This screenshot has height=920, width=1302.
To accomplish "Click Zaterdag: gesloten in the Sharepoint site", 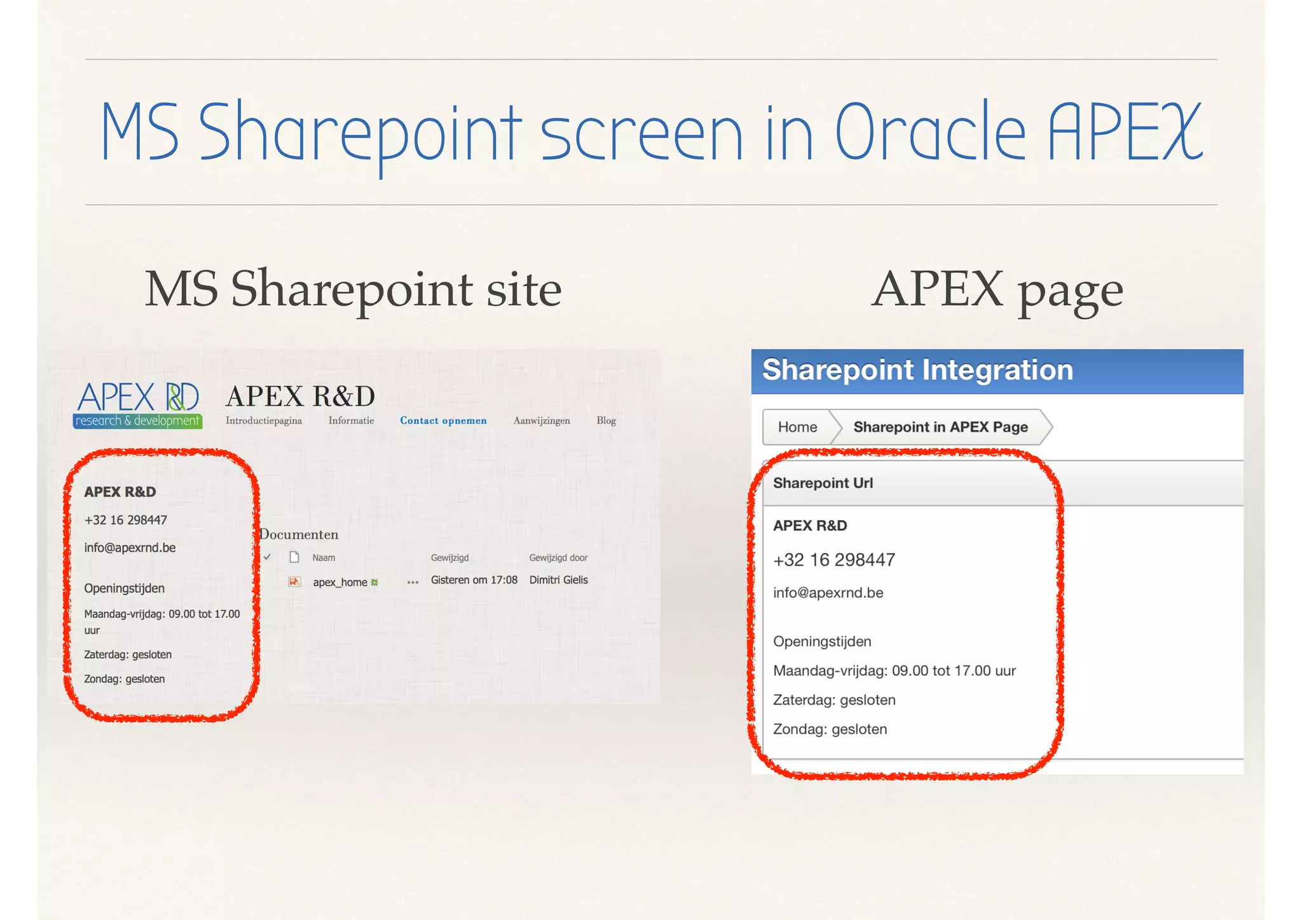I will (x=128, y=654).
